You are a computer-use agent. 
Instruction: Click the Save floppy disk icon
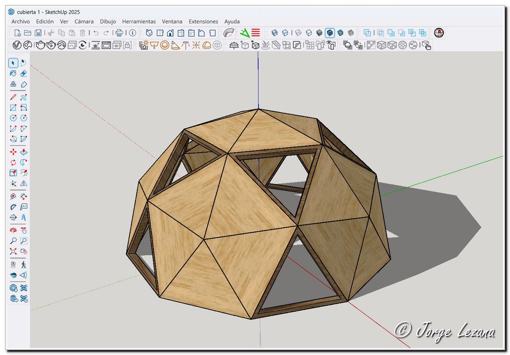(x=38, y=33)
